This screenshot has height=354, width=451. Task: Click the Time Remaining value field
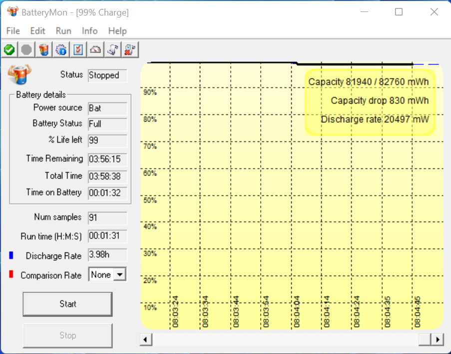pyautogui.click(x=107, y=159)
